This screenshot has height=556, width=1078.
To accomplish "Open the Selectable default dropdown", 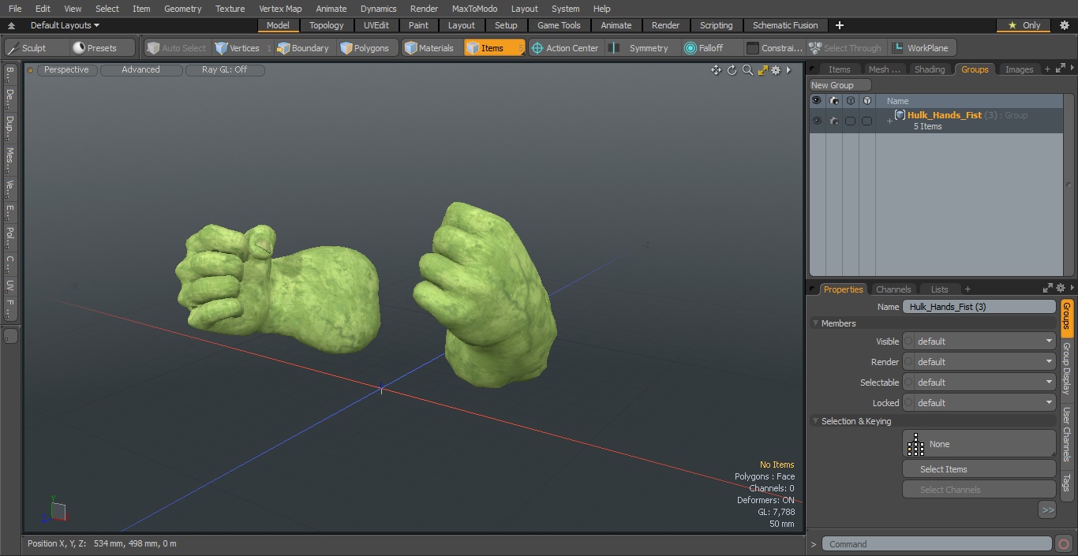I will (x=985, y=382).
